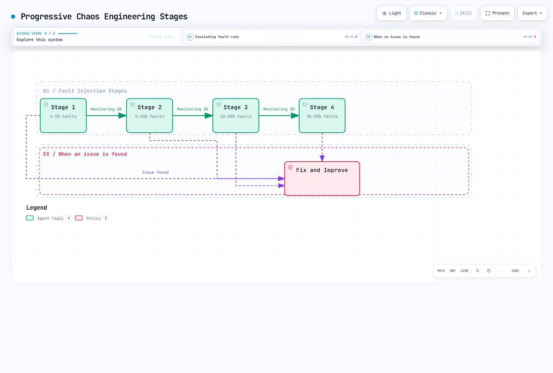This screenshot has width=553, height=373.
Task: Click the code icon on Stage 1
Action: point(46,104)
